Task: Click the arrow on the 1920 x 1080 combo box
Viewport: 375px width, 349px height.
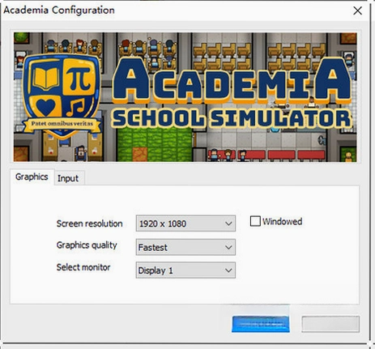Action: click(228, 223)
